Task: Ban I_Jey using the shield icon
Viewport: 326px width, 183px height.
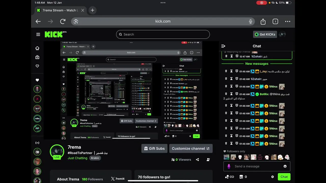Action: 237,71
